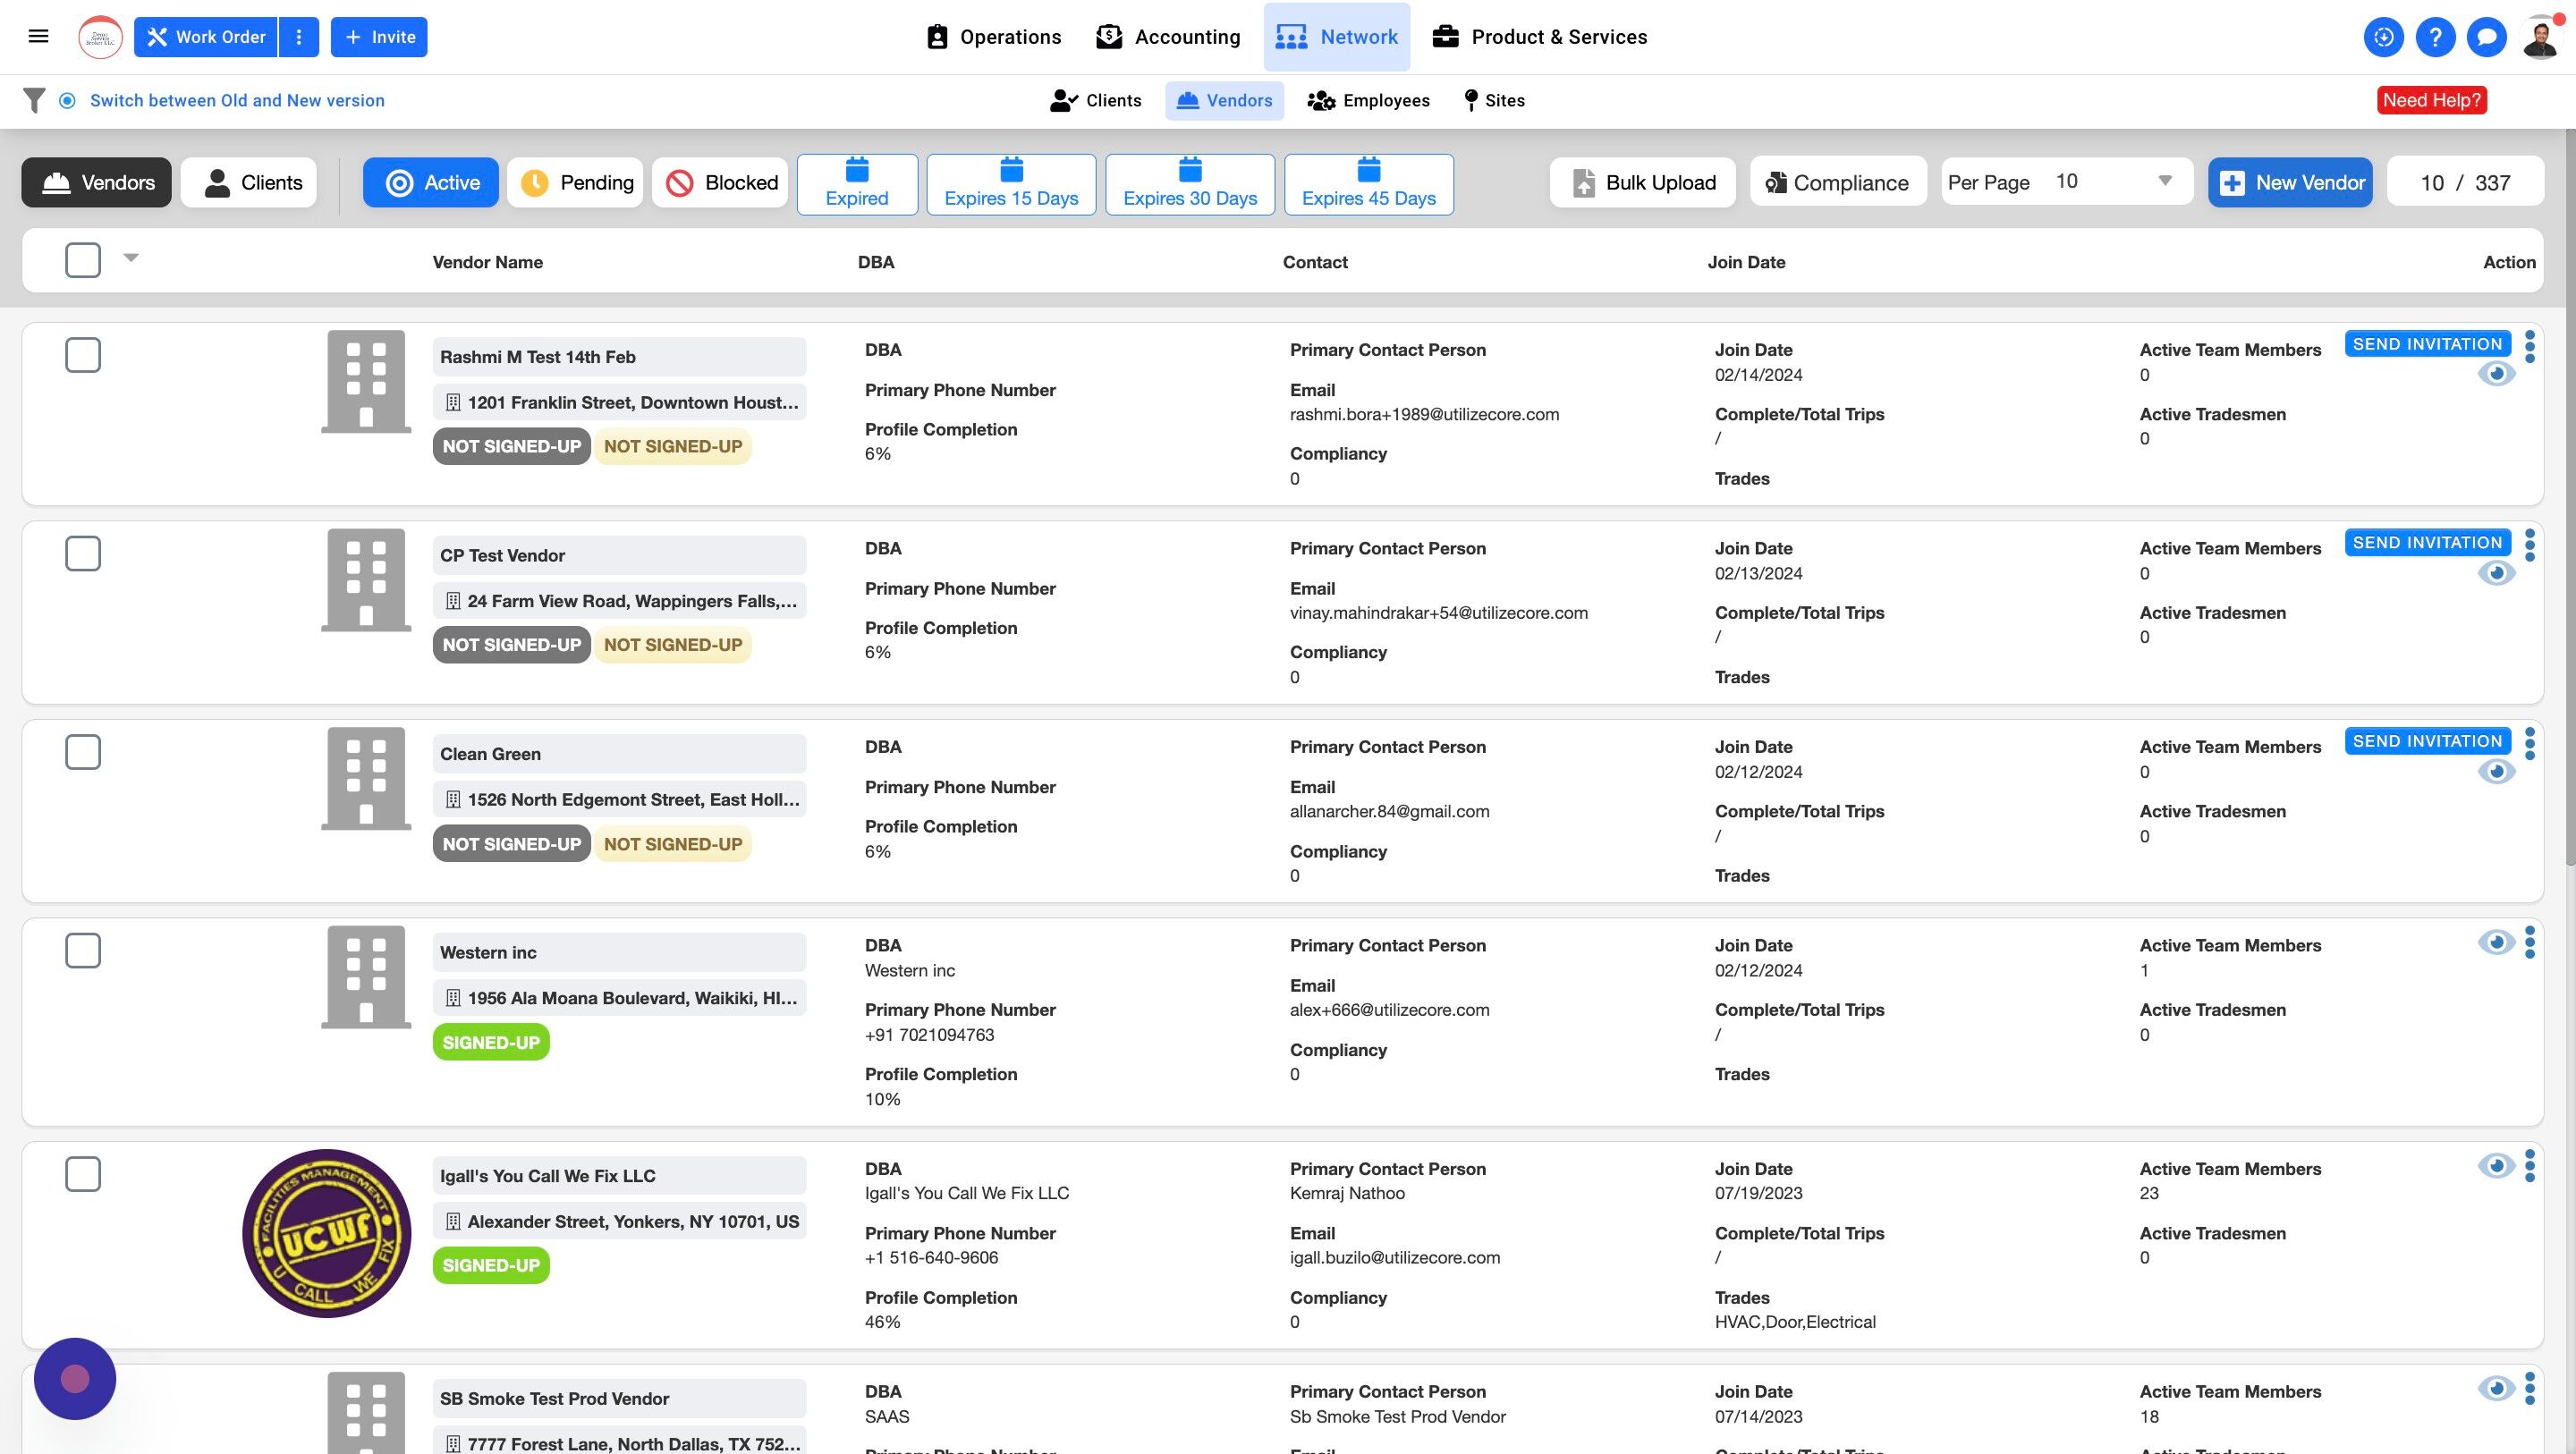Expand the Work Order more options menu
Image resolution: width=2576 pixels, height=1454 pixels.
298,37
